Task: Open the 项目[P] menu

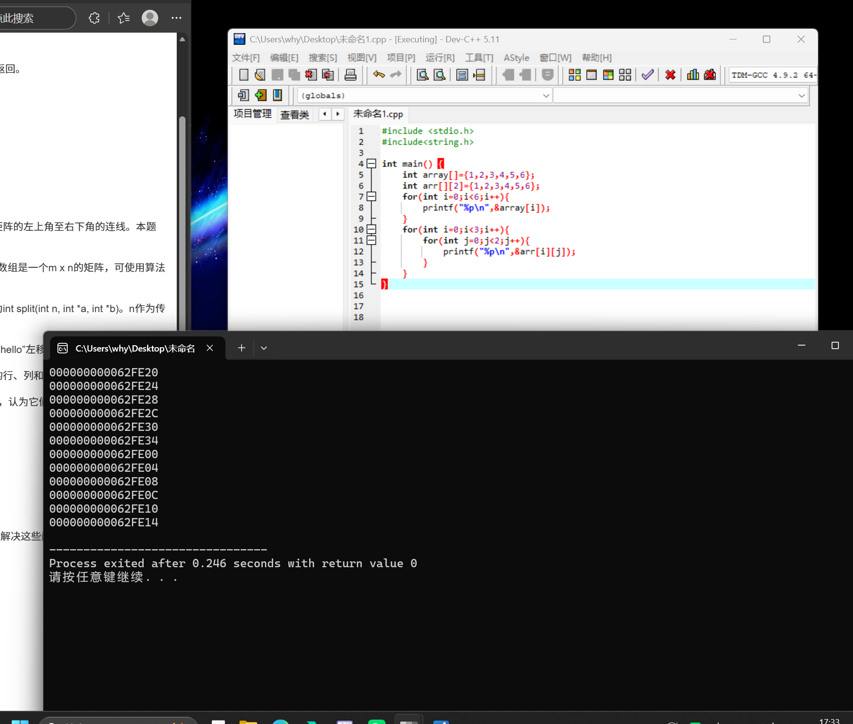Action: 401,58
